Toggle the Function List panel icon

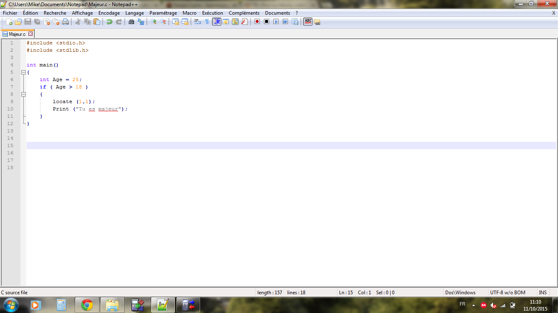coord(245,22)
